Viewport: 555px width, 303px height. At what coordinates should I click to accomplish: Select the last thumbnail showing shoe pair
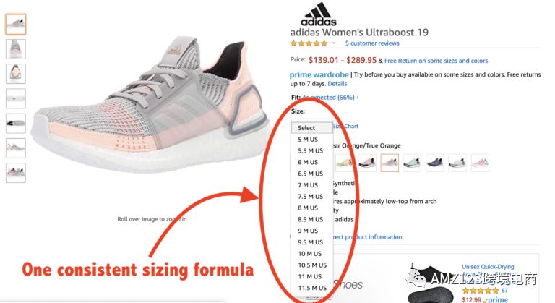pos(16,173)
